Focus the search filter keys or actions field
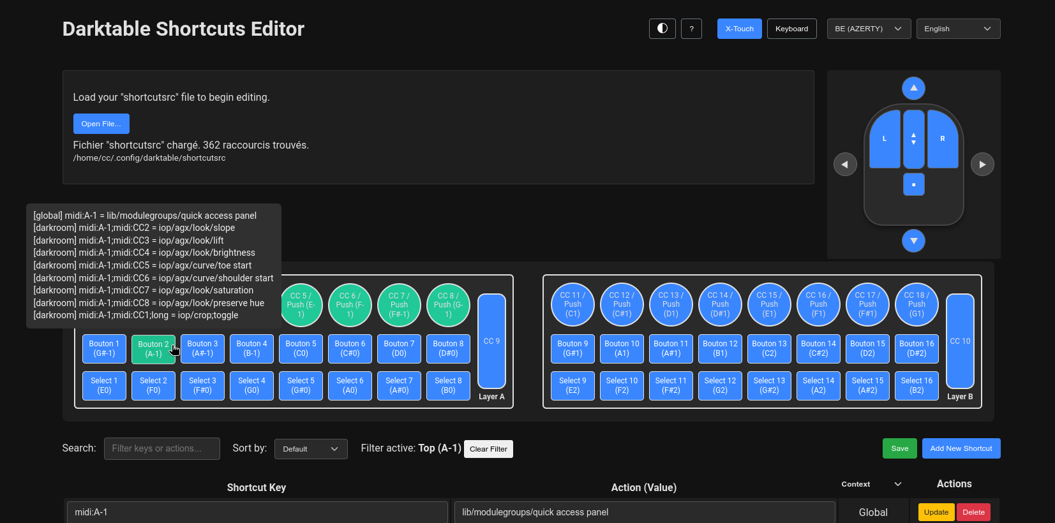This screenshot has width=1055, height=523. 162,448
